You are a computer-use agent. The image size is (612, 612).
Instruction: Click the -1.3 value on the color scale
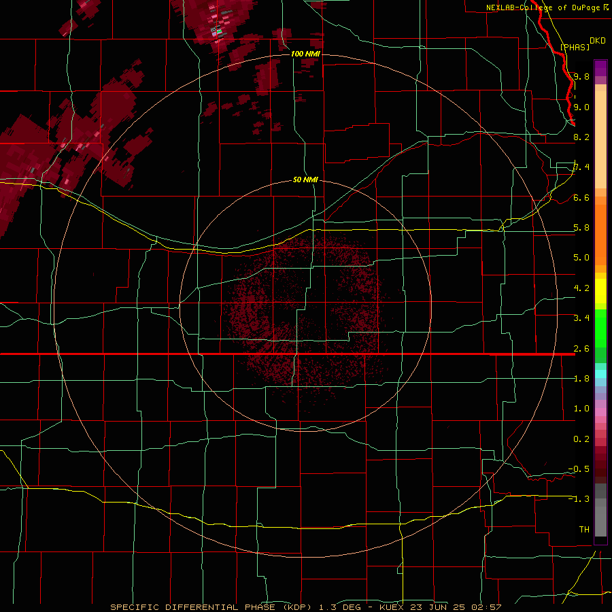click(579, 499)
